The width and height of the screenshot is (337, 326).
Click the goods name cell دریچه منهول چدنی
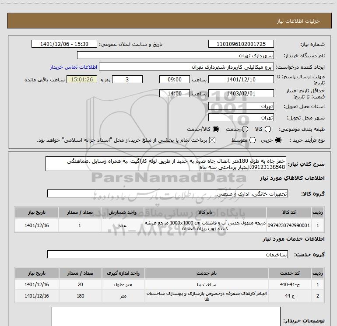pyautogui.click(x=205, y=225)
